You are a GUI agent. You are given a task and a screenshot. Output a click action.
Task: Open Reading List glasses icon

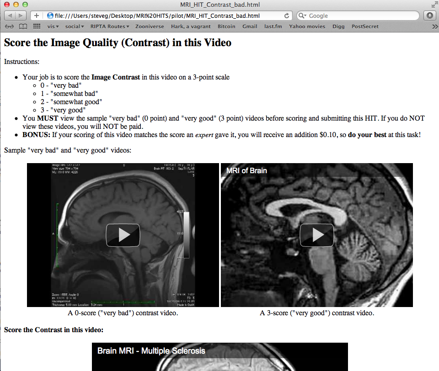pos(9,26)
